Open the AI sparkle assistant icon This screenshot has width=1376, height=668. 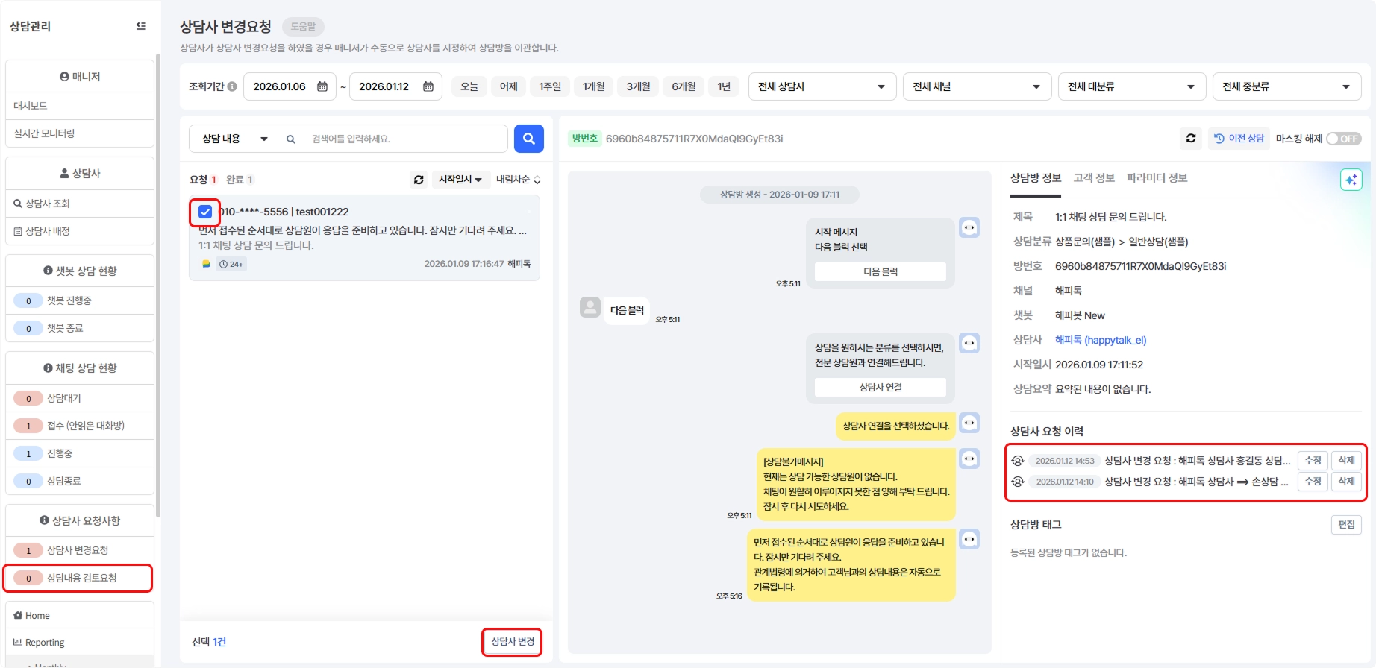[x=1351, y=180]
